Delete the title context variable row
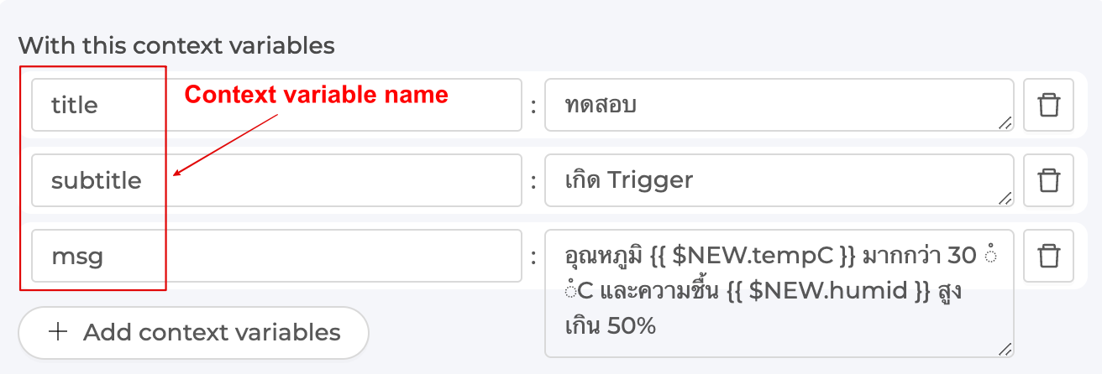This screenshot has height=374, width=1102. 1048,105
